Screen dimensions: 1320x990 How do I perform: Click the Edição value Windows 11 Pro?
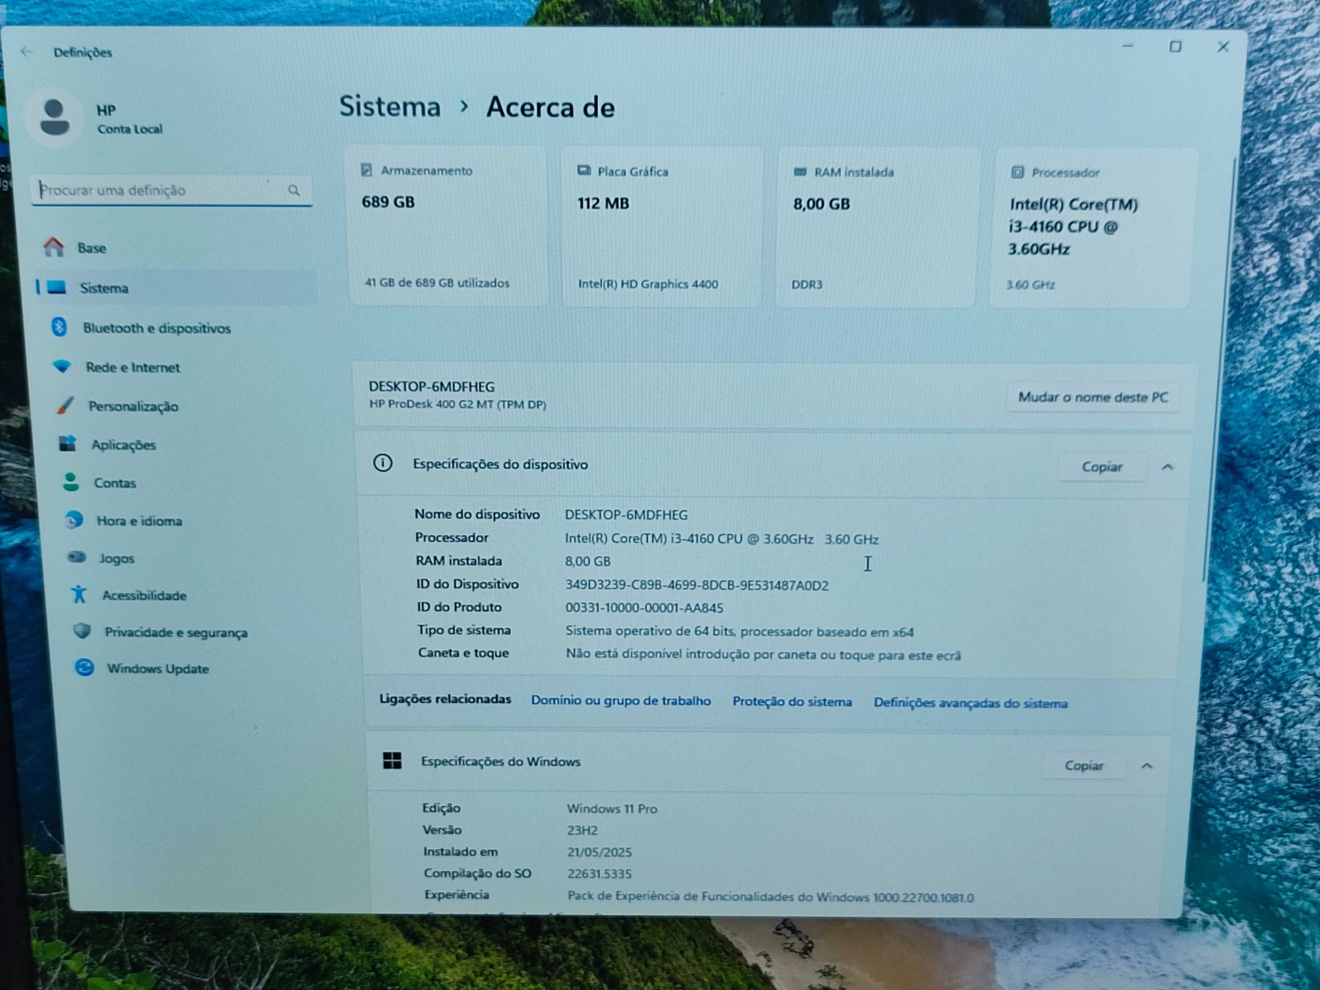(612, 808)
